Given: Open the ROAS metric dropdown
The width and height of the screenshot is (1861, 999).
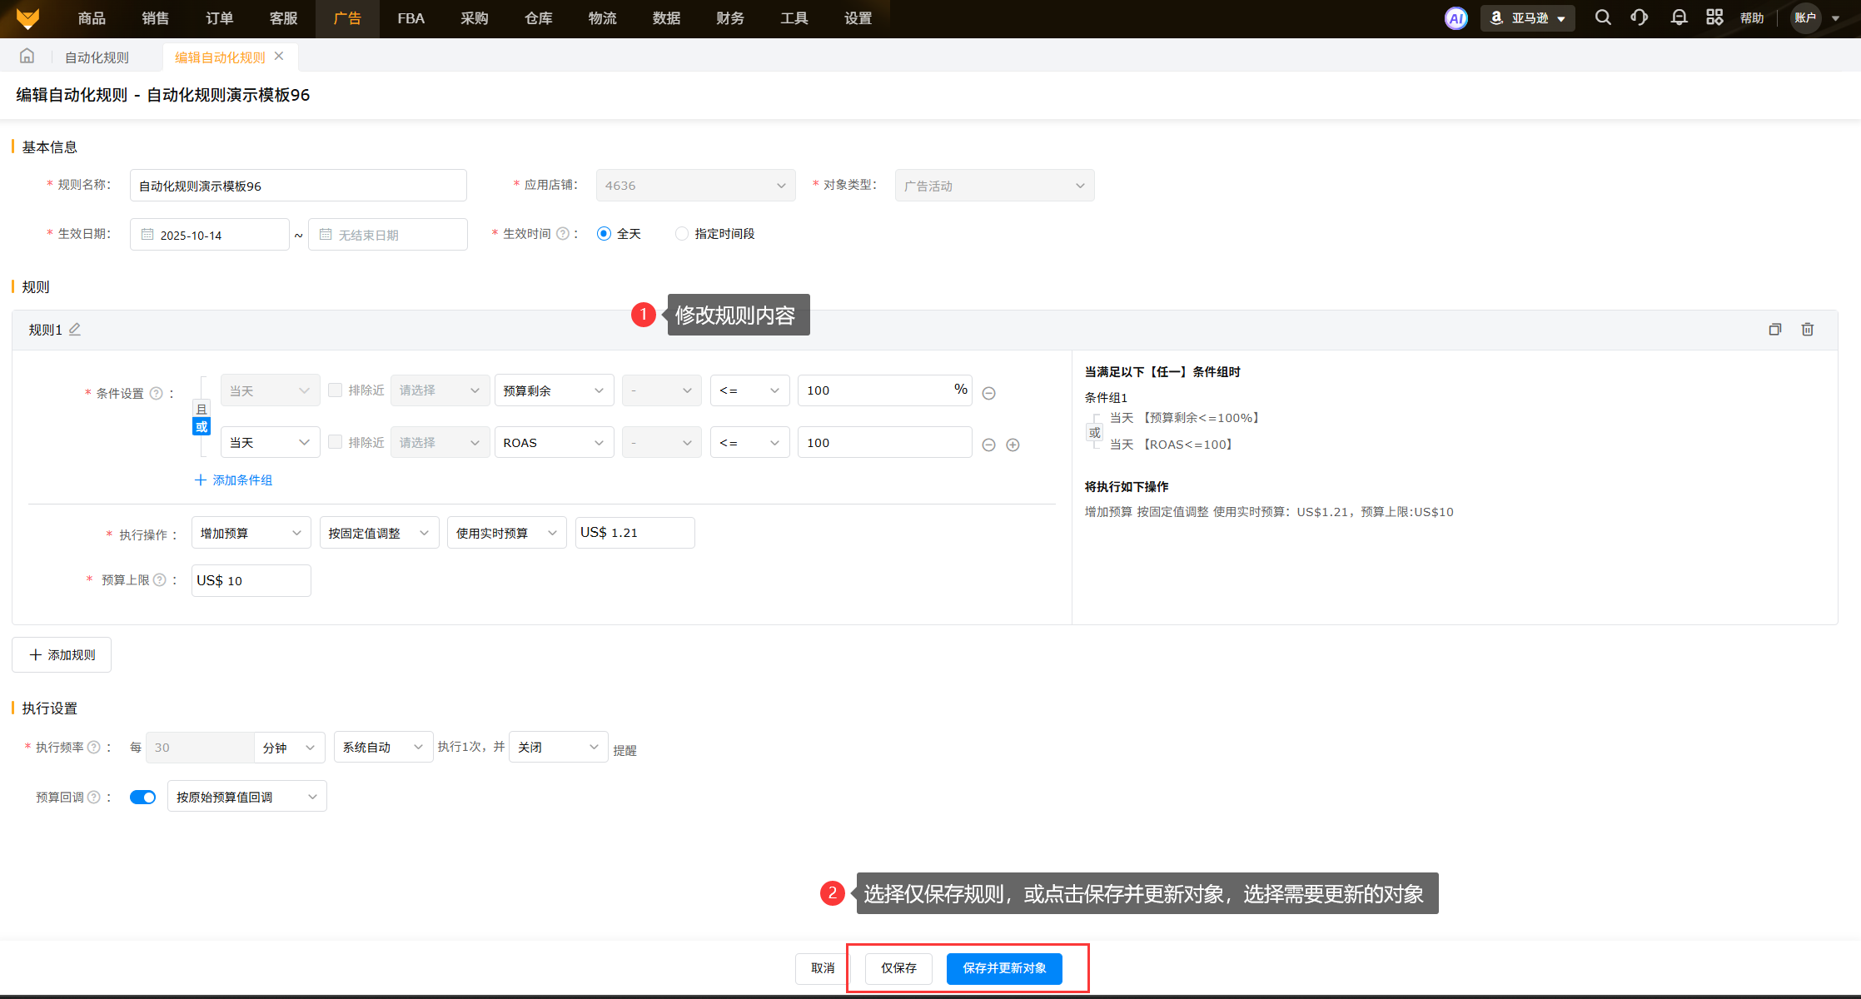Looking at the screenshot, I should point(554,442).
